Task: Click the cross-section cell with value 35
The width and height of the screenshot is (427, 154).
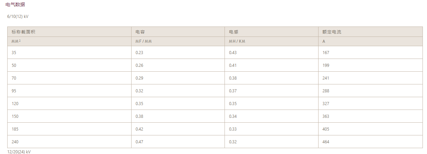Action: [14, 53]
